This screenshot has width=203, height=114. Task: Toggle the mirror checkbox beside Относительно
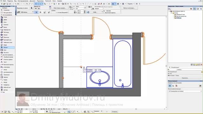pyautogui.click(x=87, y=7)
